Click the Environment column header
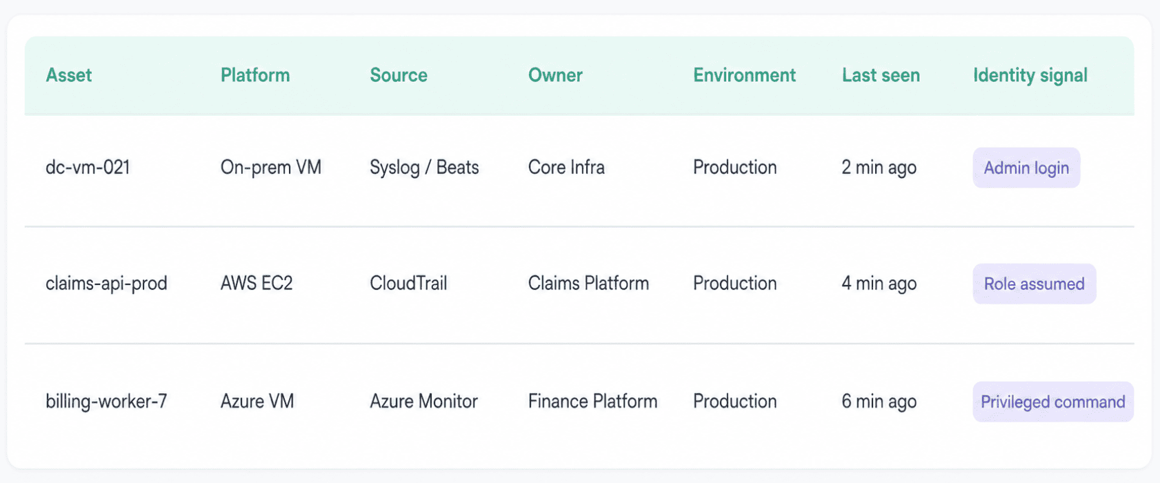The image size is (1160, 483). (744, 75)
